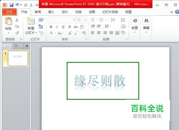The image size is (179, 130).
Task: Click the Redo icon in title bar
Action: [x=25, y=5]
